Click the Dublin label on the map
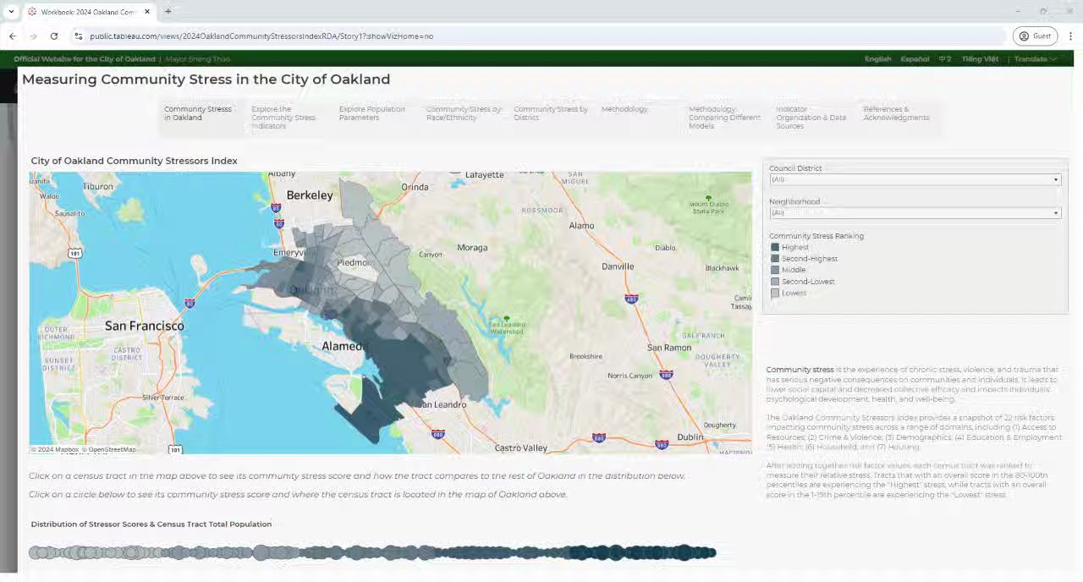1083x582 pixels. pyautogui.click(x=690, y=436)
